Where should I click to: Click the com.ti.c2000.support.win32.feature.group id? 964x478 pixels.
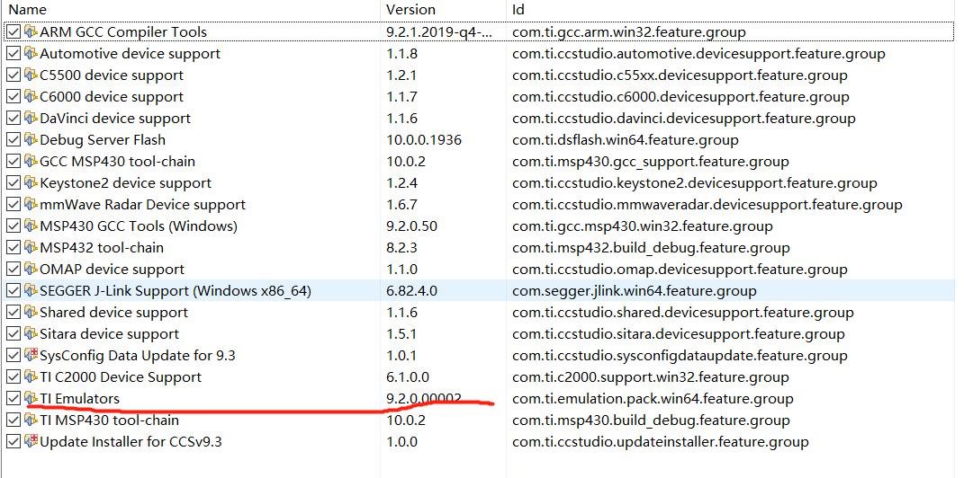(x=651, y=377)
